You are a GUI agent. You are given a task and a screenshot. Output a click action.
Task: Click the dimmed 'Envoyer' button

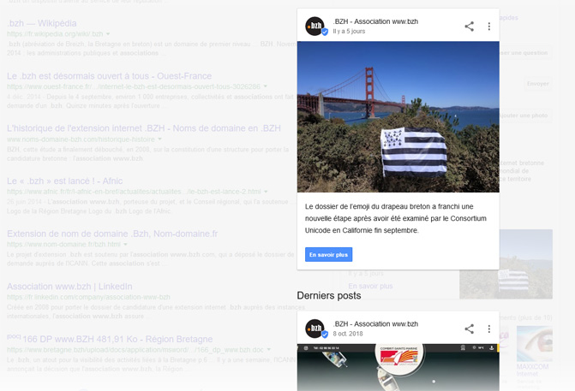point(538,84)
